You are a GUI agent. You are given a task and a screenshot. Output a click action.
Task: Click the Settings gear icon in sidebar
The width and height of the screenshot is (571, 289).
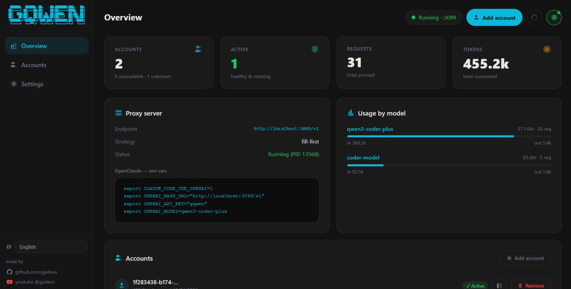[x=14, y=84]
